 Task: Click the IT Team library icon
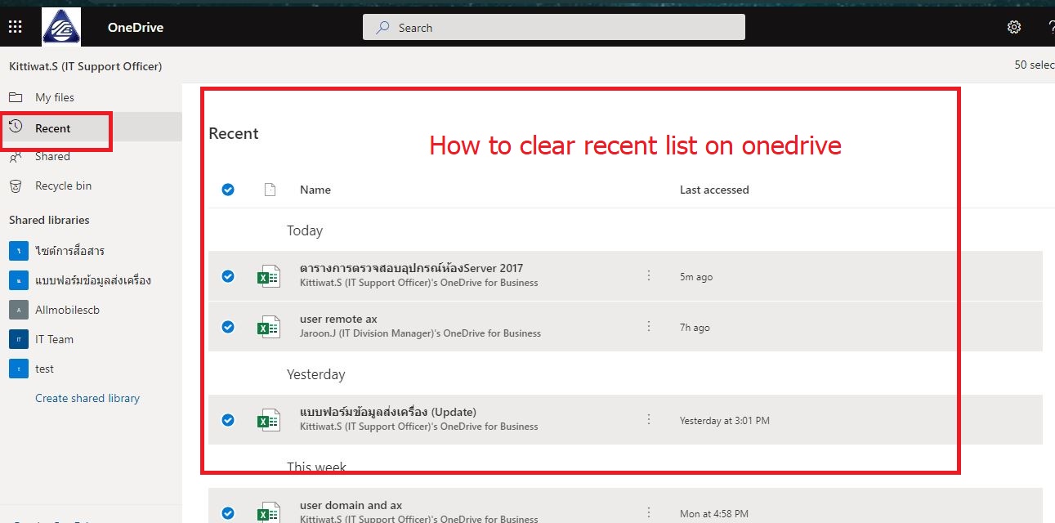tap(19, 339)
